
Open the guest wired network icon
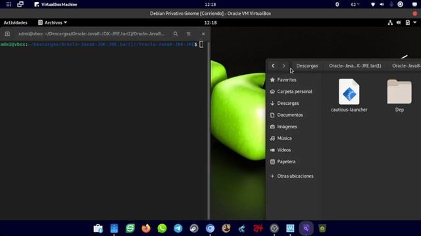(x=390, y=23)
